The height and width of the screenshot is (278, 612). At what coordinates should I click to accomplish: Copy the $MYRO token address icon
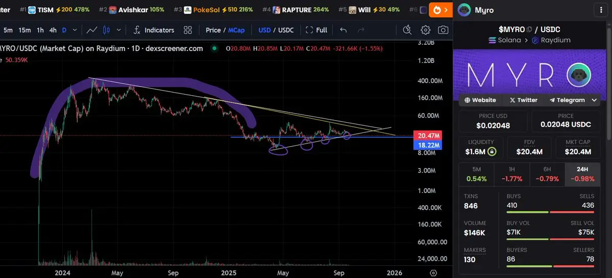[x=529, y=29]
